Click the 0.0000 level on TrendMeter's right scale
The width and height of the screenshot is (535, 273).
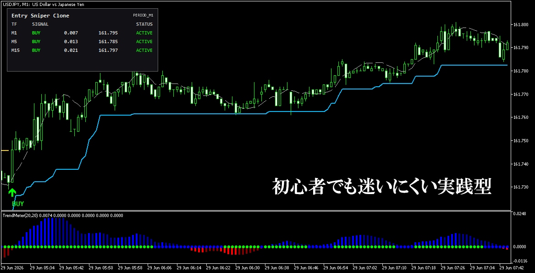[520, 247]
